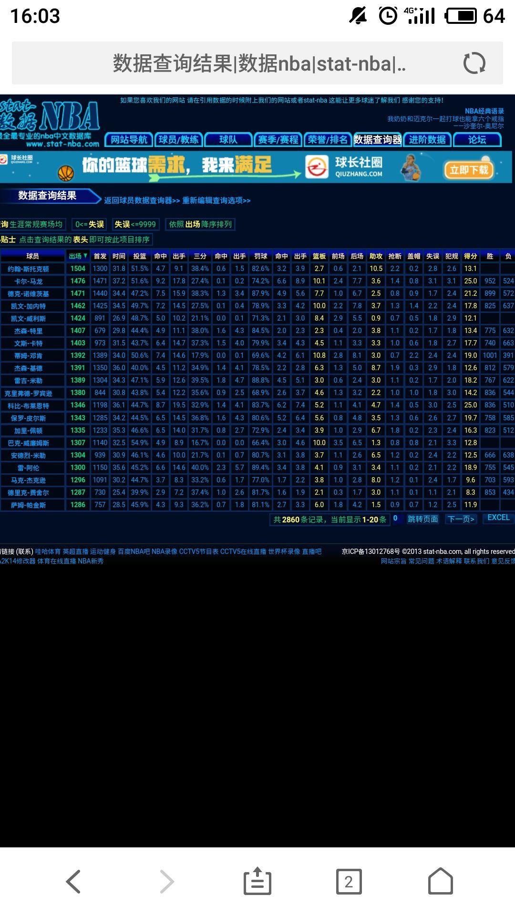This screenshot has height=916, width=515.
Task: Sort by 首发 column header
Action: pos(100,256)
